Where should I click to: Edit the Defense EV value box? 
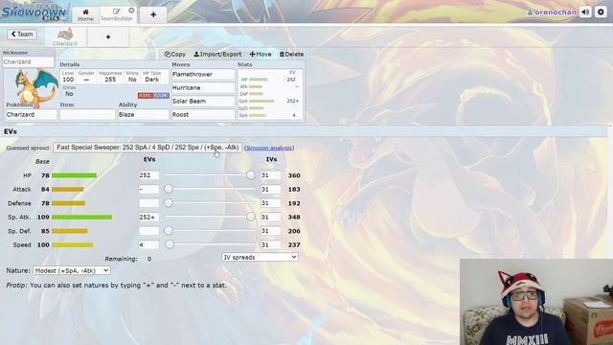pyautogui.click(x=149, y=203)
